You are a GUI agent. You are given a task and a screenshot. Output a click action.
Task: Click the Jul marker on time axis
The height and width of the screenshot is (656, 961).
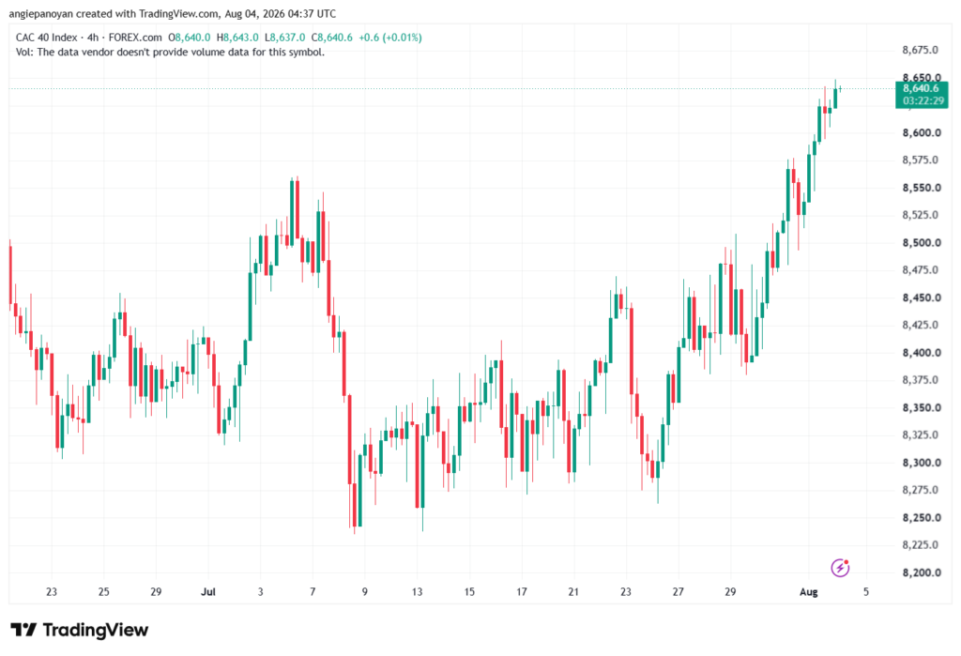pyautogui.click(x=208, y=591)
